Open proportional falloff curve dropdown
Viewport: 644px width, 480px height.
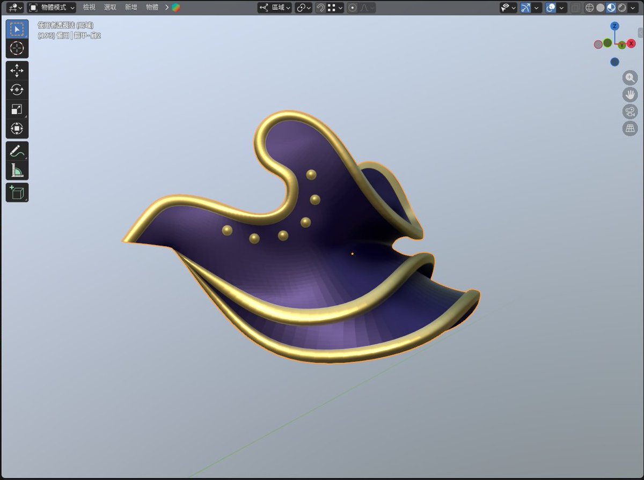click(367, 8)
